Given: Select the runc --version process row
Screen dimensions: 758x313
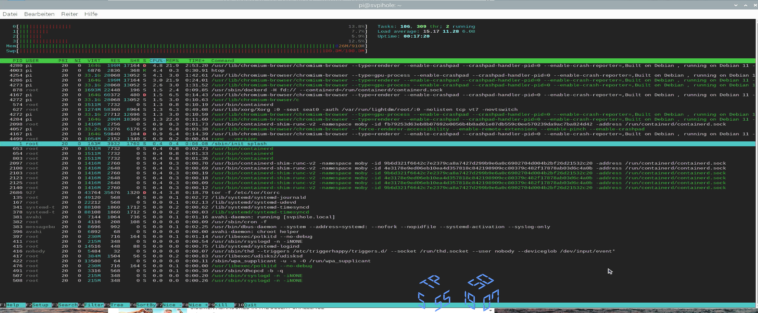Looking at the screenshot, I should tap(378, 139).
